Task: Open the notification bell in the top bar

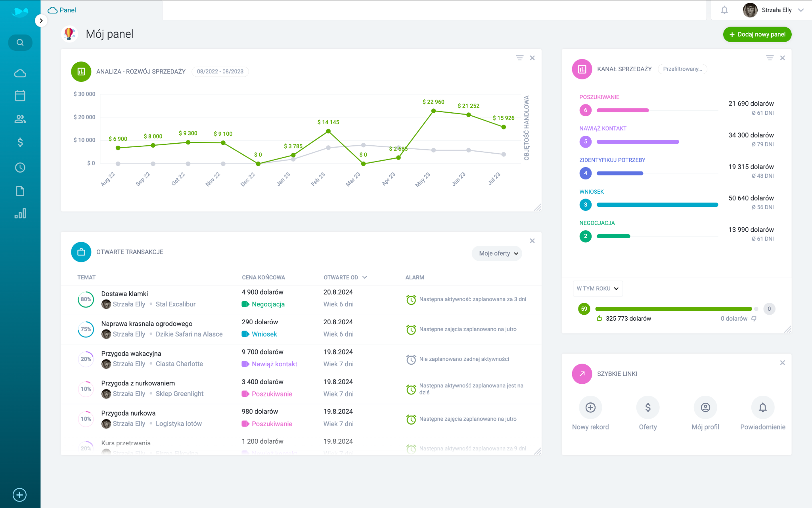Action: click(724, 10)
